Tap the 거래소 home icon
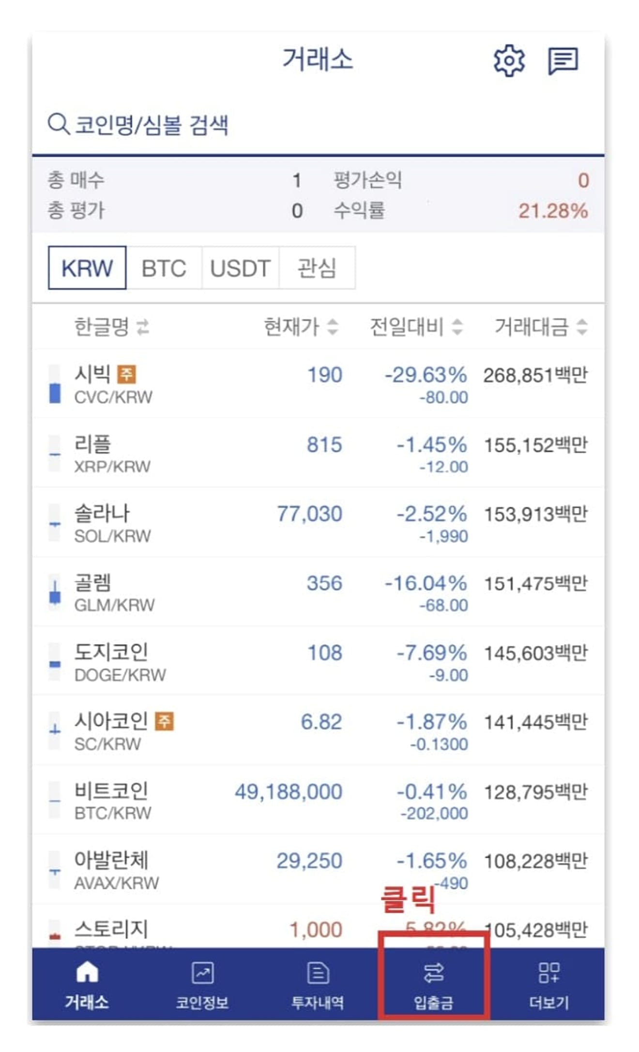 pyautogui.click(x=87, y=972)
